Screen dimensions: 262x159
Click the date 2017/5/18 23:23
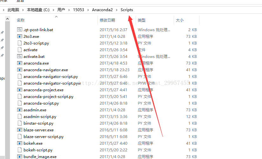(x=115, y=70)
